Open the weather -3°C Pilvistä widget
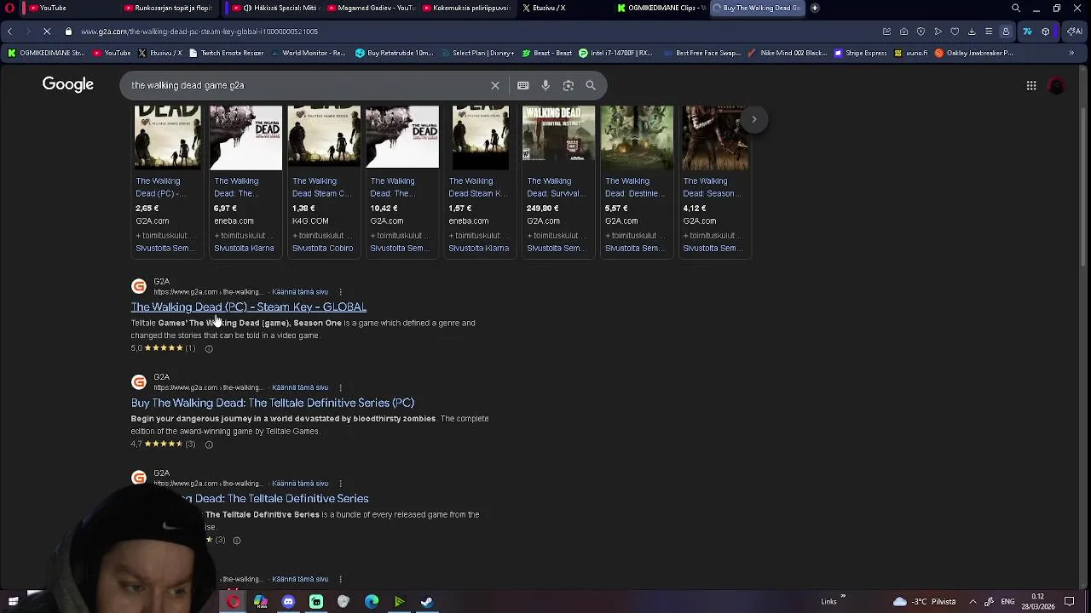The image size is (1091, 613). click(924, 602)
